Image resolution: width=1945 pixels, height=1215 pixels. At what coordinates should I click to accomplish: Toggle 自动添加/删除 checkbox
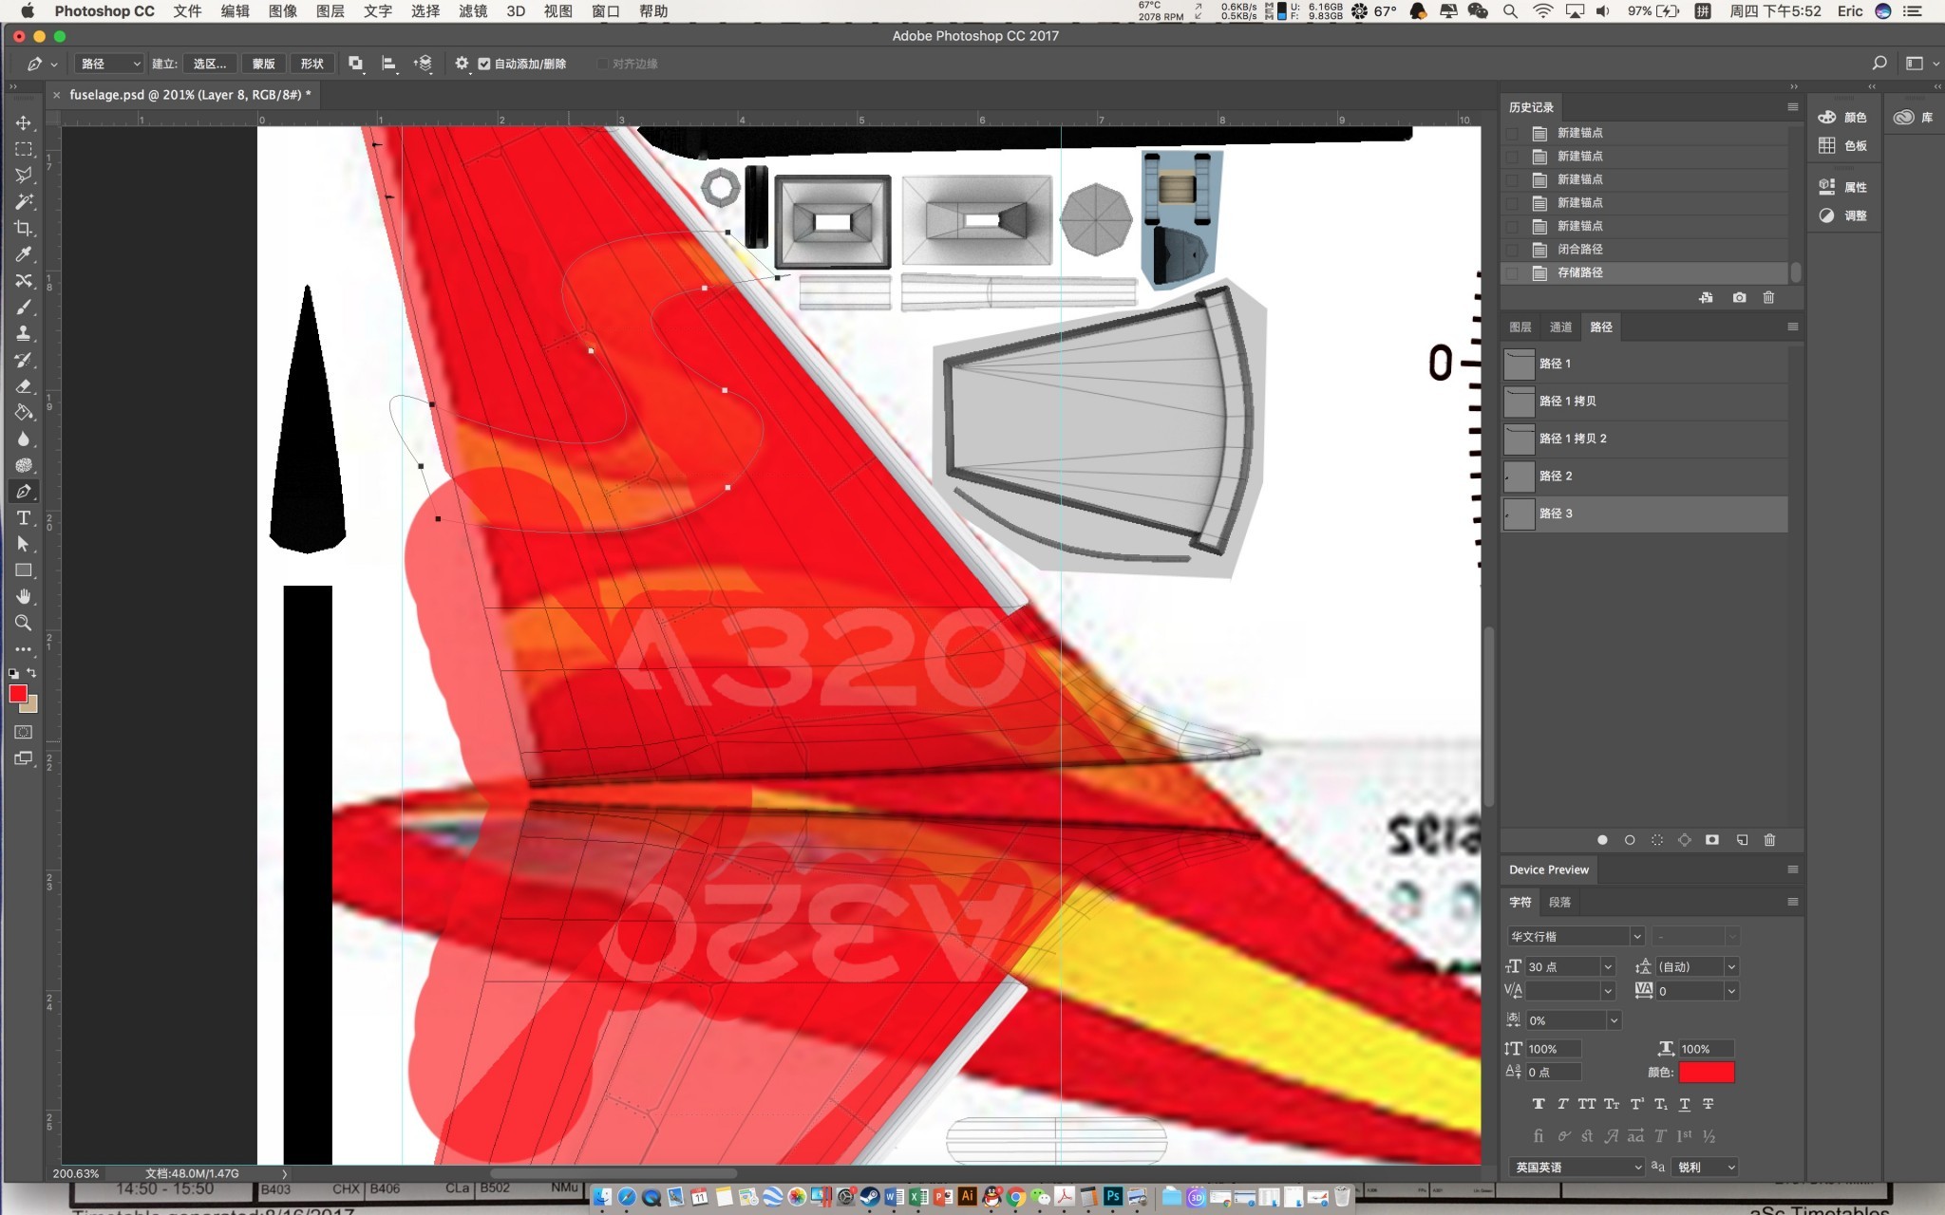coord(484,64)
